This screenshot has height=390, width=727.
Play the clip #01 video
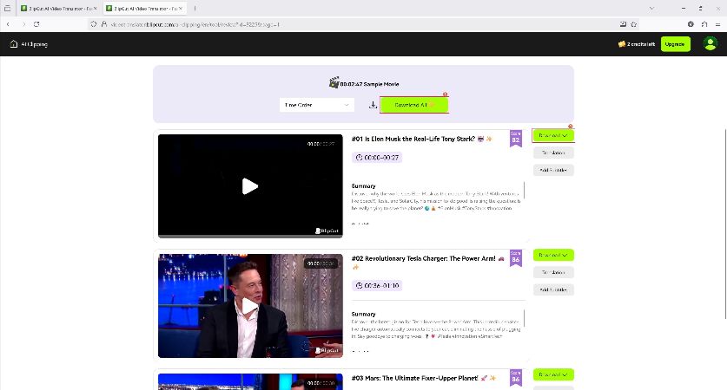click(250, 186)
